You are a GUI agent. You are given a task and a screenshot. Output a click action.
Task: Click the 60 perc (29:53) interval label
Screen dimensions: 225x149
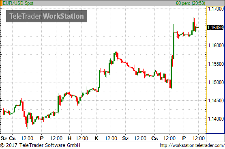(x=191, y=3)
